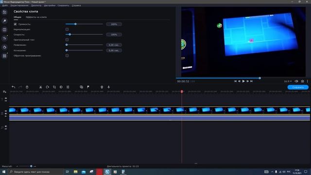Start webcam recording from toolbar
This screenshot has width=311, height=175.
pyautogui.click(x=102, y=87)
